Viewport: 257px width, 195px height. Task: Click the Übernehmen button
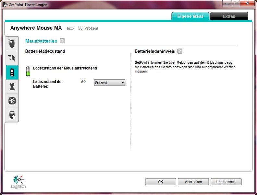click(226, 182)
